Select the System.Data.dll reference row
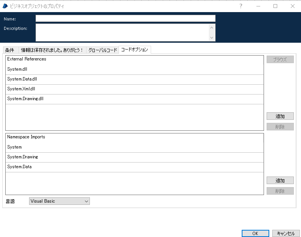 click(134, 79)
